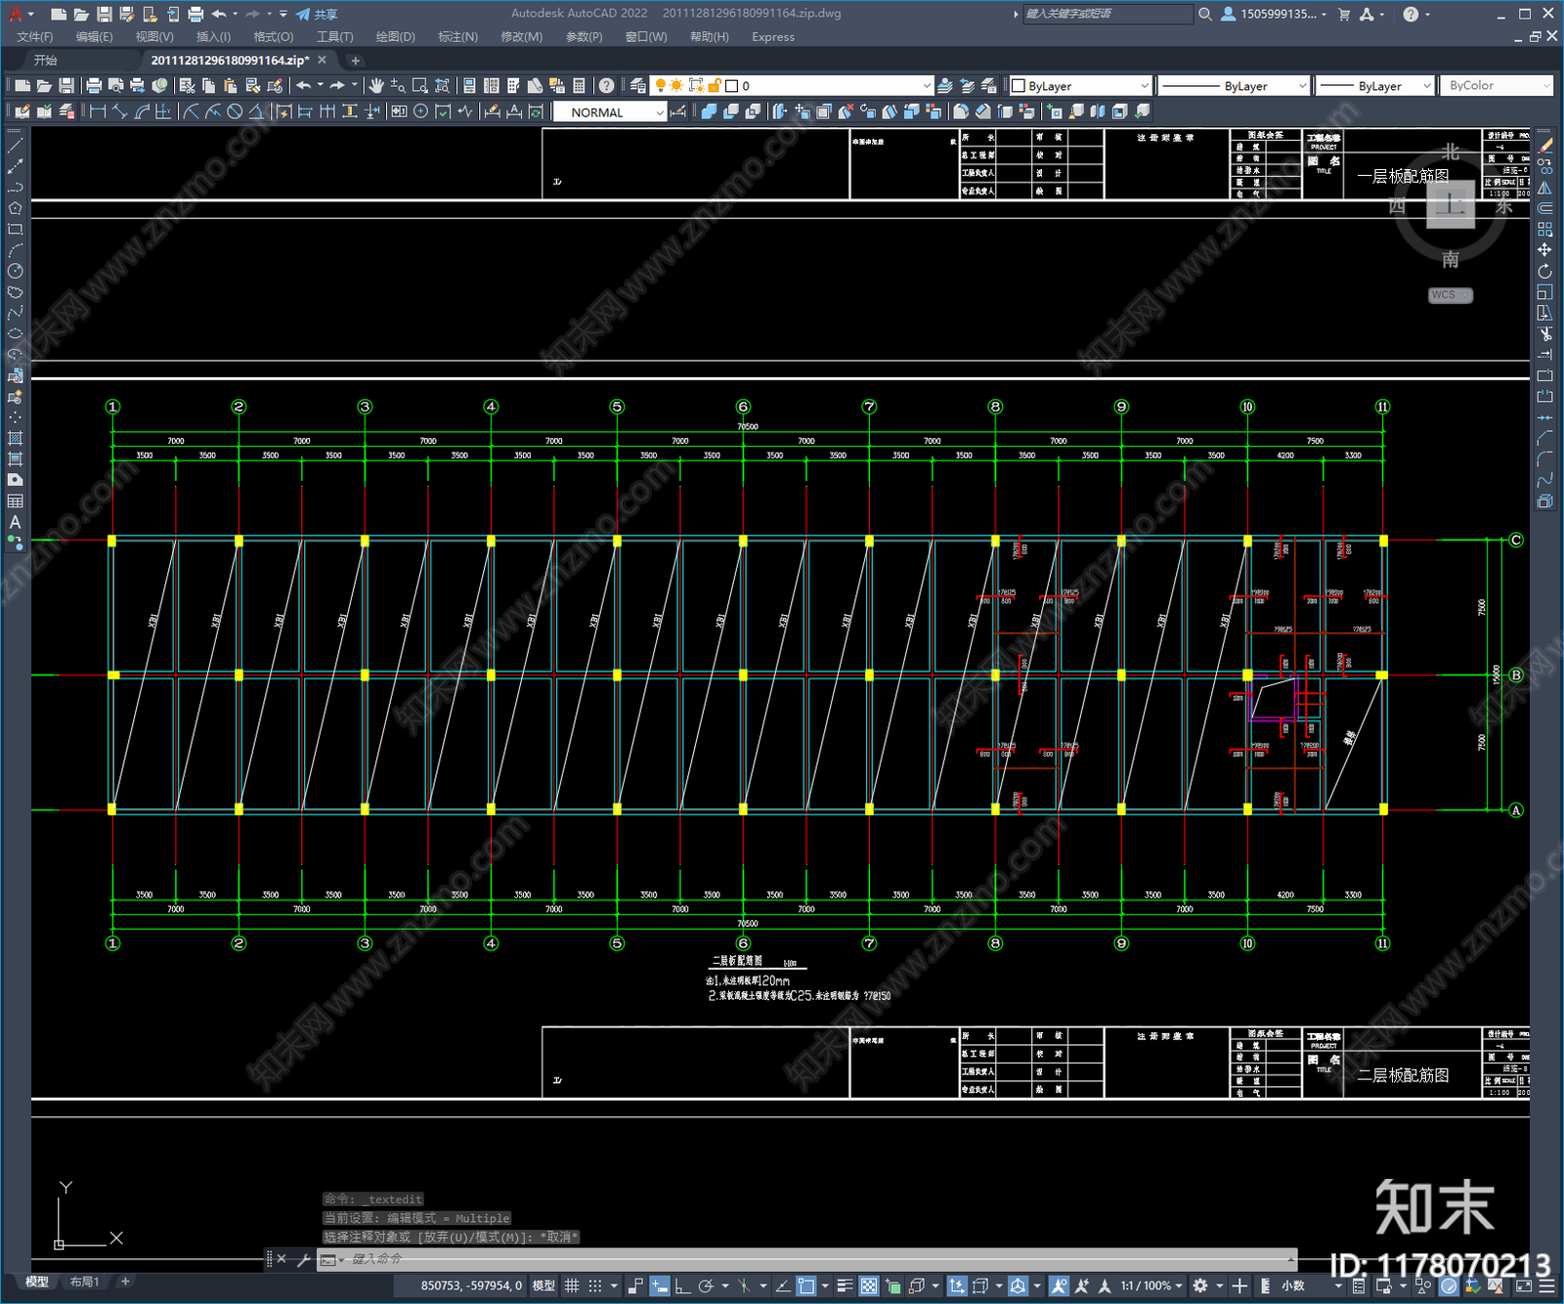Click the Hatch tool in left toolbar
Screen dimensions: 1564x1304
pos(15,438)
